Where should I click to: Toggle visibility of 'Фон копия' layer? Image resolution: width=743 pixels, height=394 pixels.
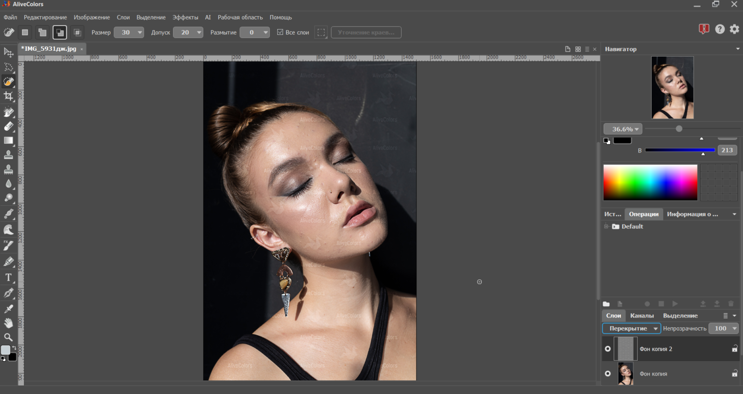(608, 374)
